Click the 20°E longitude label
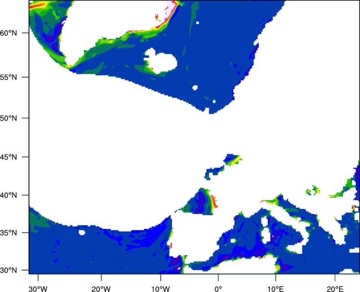Viewport: 360px width, 292px height. coord(335,289)
